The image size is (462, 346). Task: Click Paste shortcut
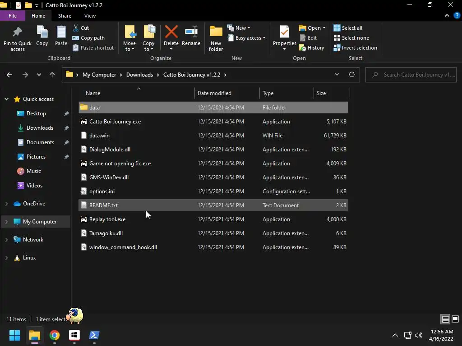coord(93,48)
